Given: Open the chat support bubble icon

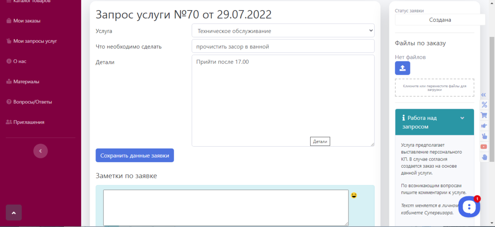Looking at the screenshot, I should [x=469, y=207].
